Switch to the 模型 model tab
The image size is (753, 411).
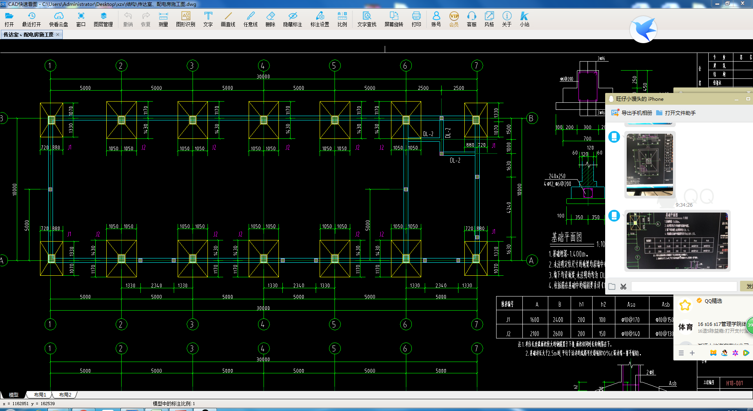tap(14, 395)
